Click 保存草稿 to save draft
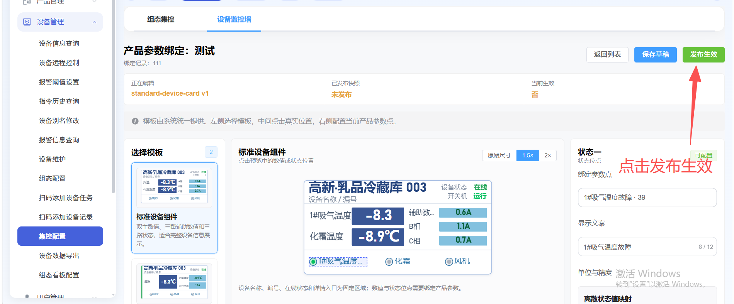This screenshot has width=734, height=304. 656,54
